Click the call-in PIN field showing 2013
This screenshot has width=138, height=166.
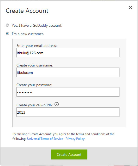pos(68,112)
